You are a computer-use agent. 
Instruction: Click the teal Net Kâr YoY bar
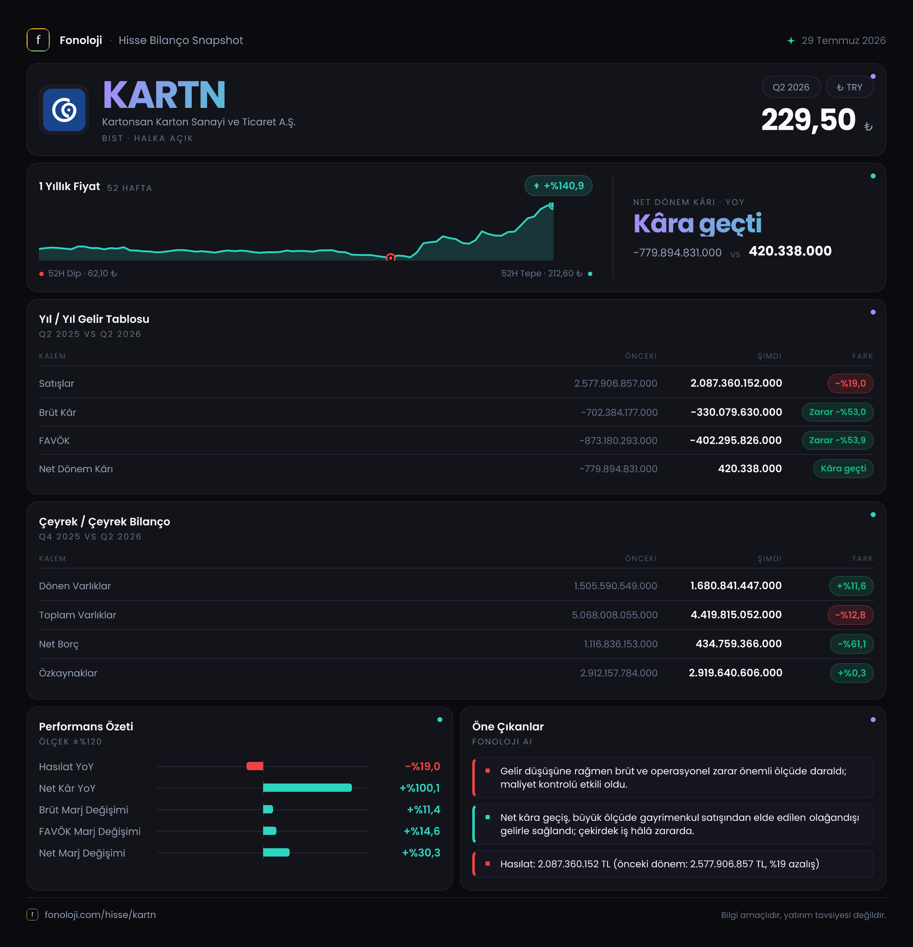(307, 788)
